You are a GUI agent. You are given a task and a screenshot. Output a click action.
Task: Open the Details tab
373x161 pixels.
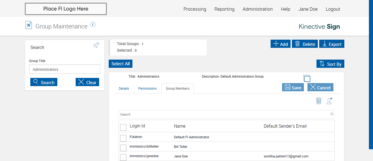coord(124,89)
